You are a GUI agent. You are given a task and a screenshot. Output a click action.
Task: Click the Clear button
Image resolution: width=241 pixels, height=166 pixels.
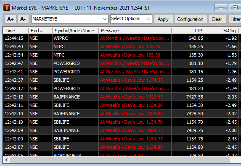click(x=217, y=19)
